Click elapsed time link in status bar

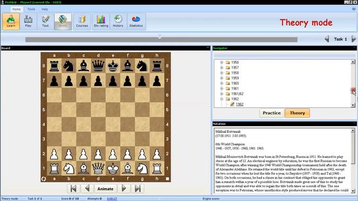[x=112, y=199]
